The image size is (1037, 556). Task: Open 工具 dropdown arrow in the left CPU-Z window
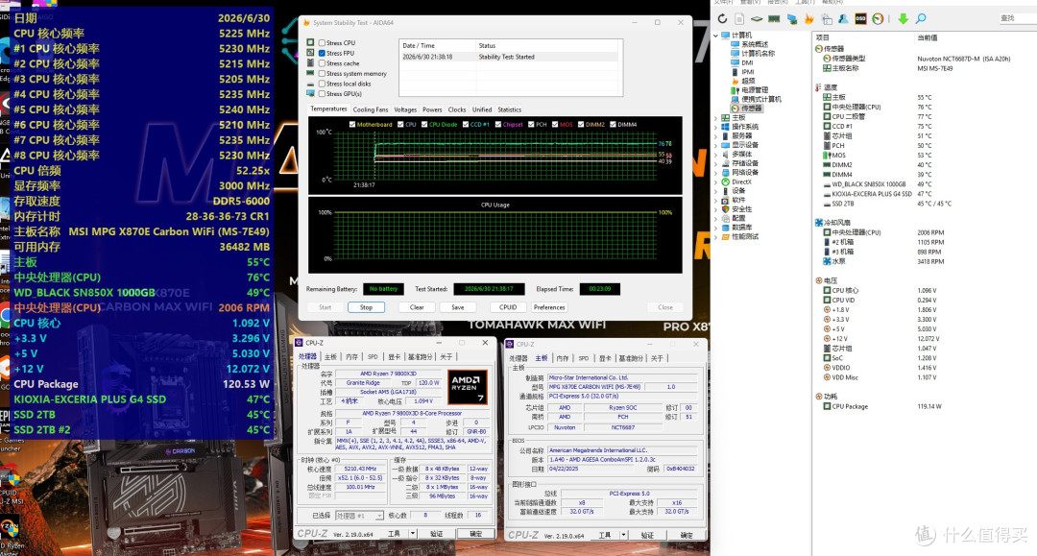point(413,533)
